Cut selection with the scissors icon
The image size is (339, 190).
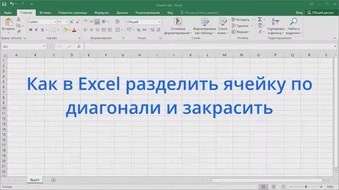click(x=19, y=20)
